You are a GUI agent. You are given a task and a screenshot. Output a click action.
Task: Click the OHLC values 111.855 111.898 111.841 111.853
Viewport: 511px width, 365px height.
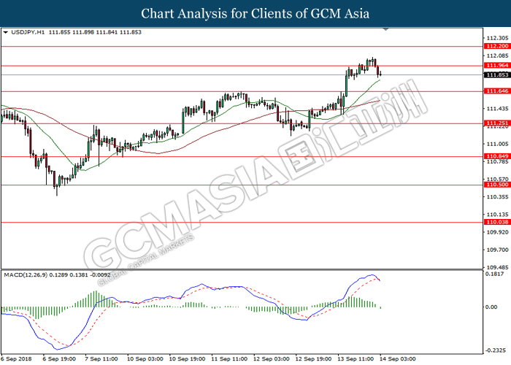click(95, 32)
